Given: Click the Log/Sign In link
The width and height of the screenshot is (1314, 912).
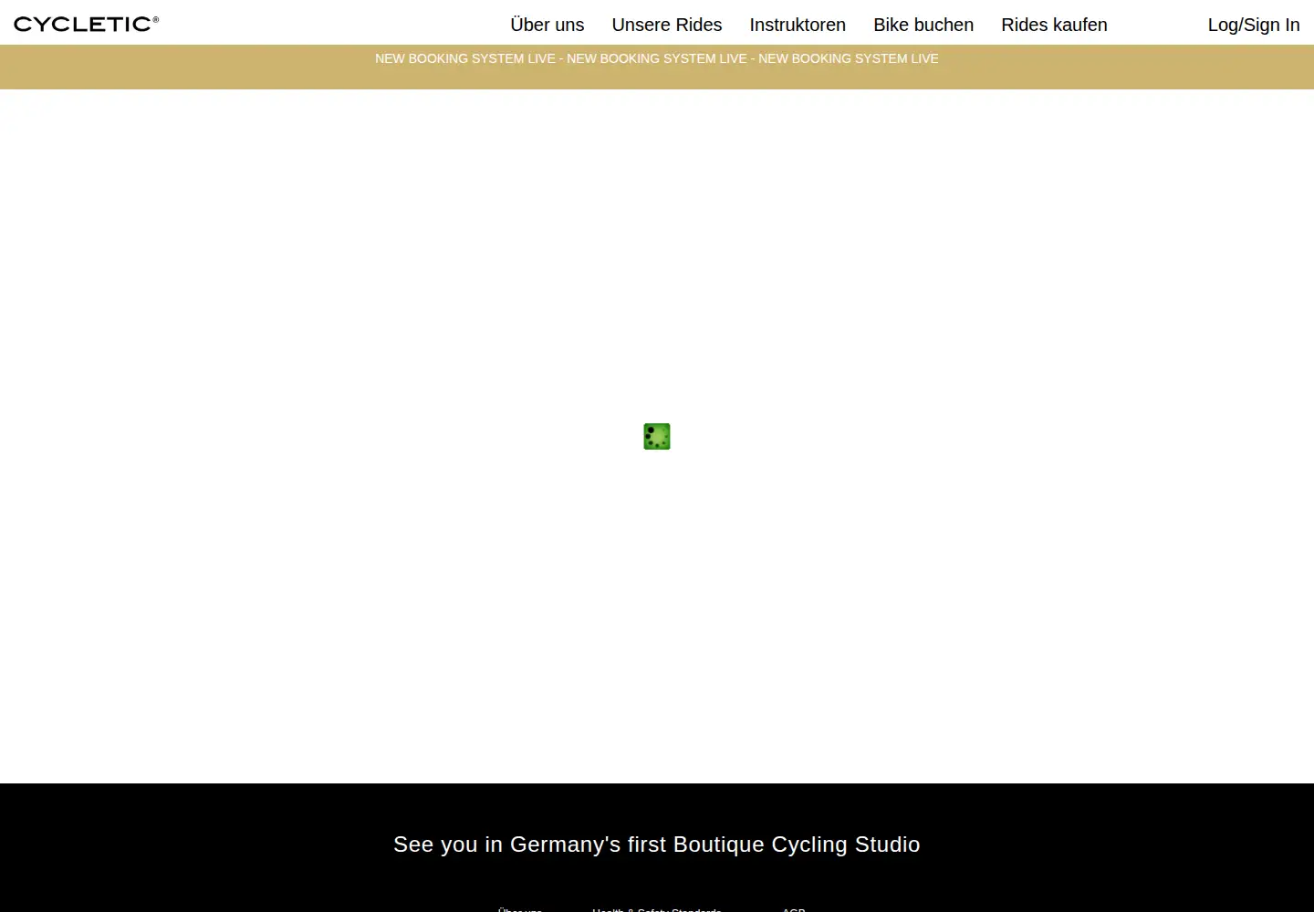Looking at the screenshot, I should [x=1254, y=25].
